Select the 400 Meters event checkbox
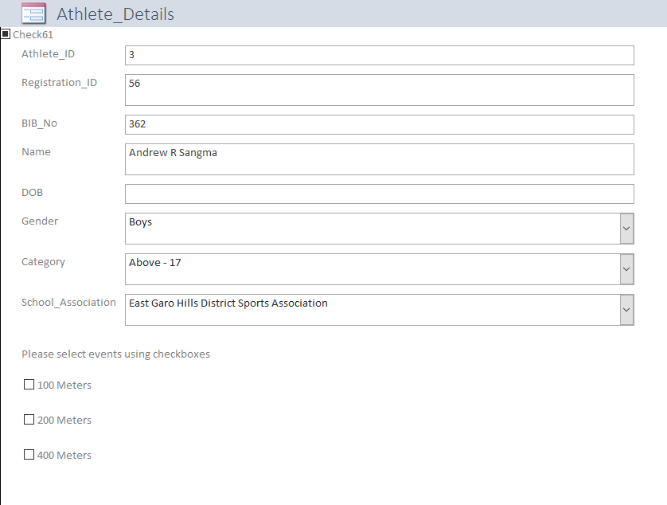The width and height of the screenshot is (667, 505). pos(29,455)
